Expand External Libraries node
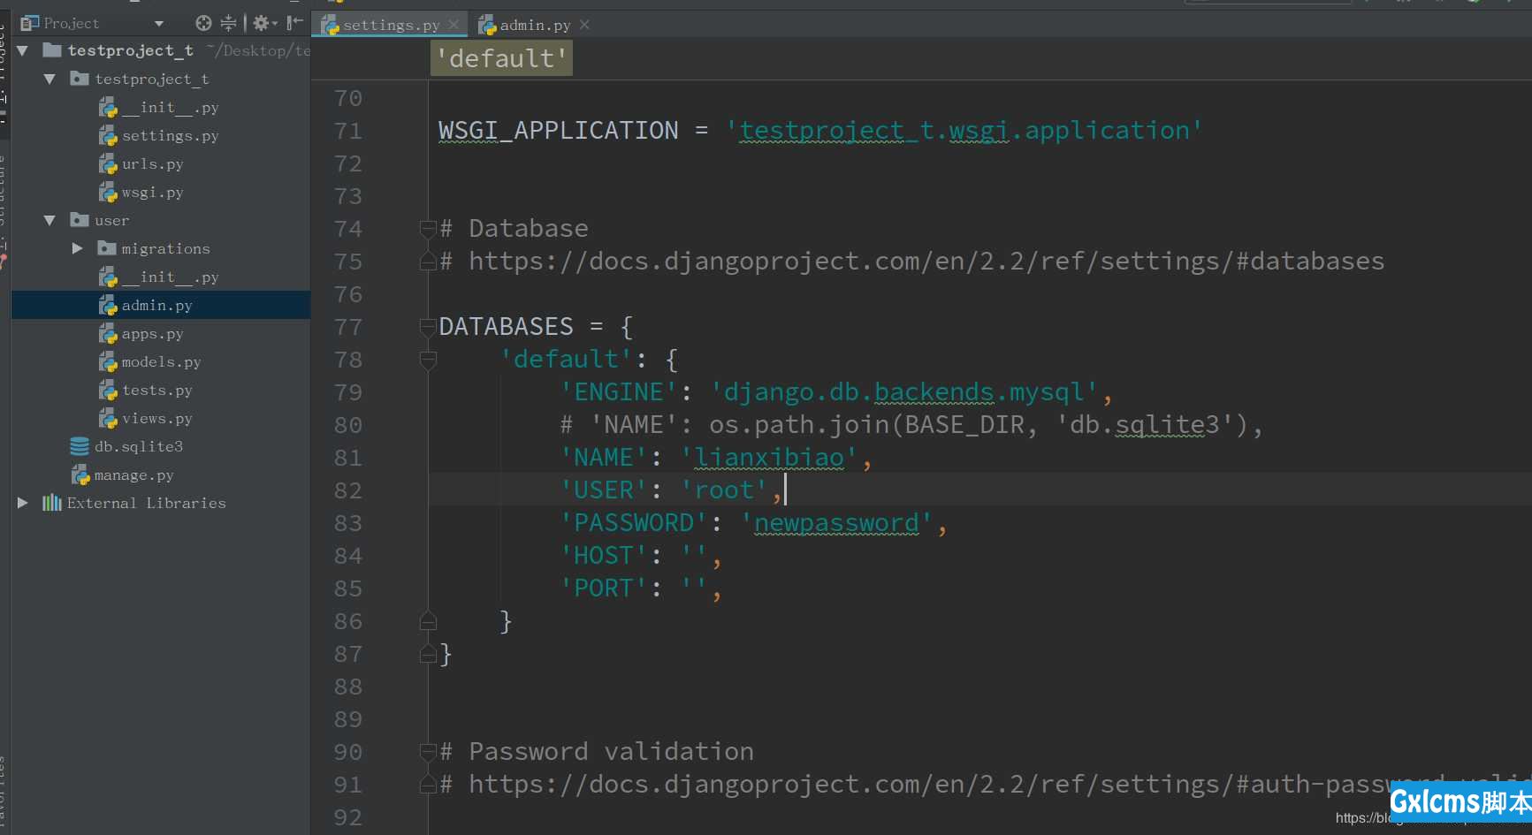Screen dimensions: 1532x835 pos(23,503)
